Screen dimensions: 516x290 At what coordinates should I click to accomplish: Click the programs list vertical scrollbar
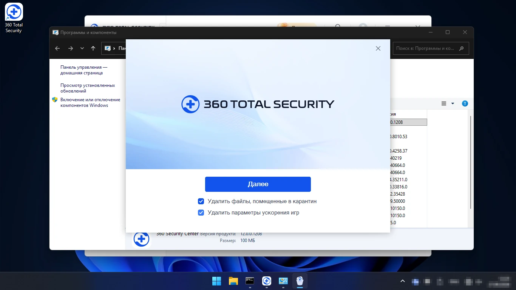(x=470, y=162)
